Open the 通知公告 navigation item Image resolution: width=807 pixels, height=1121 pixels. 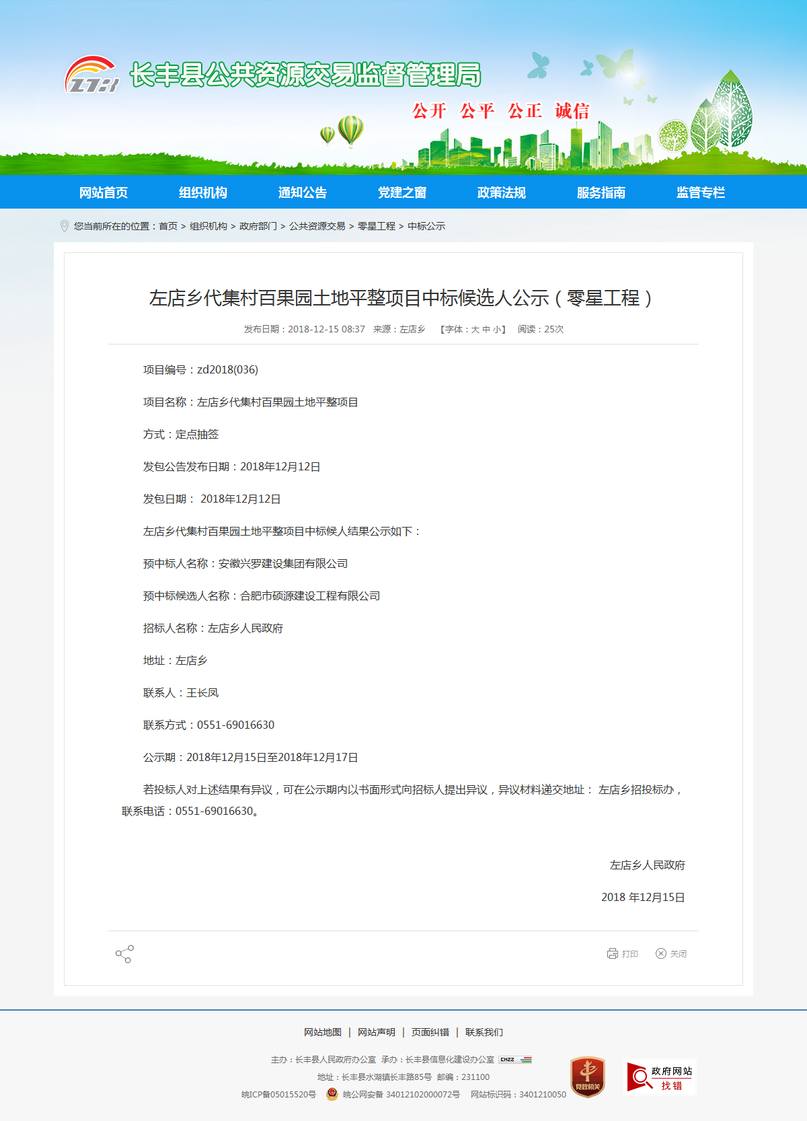click(x=303, y=192)
